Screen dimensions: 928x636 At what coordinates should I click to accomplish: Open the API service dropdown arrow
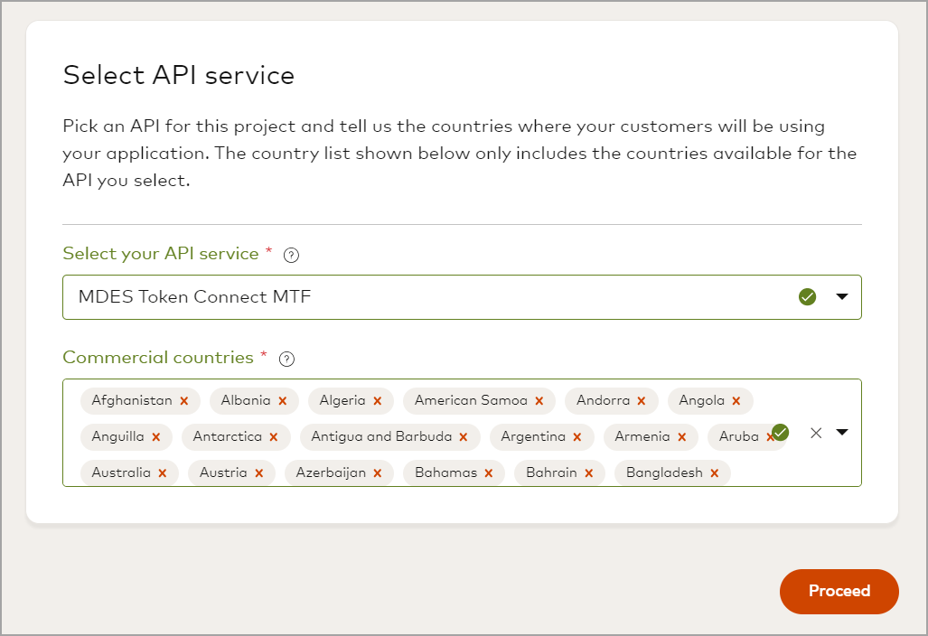(x=842, y=297)
